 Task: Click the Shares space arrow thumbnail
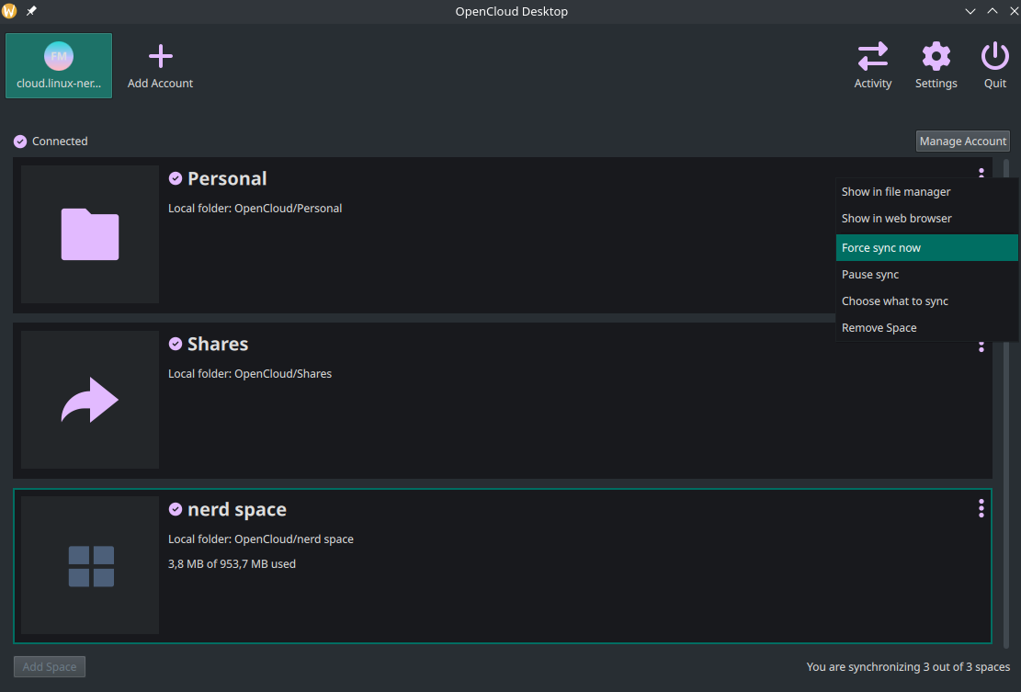click(x=90, y=400)
